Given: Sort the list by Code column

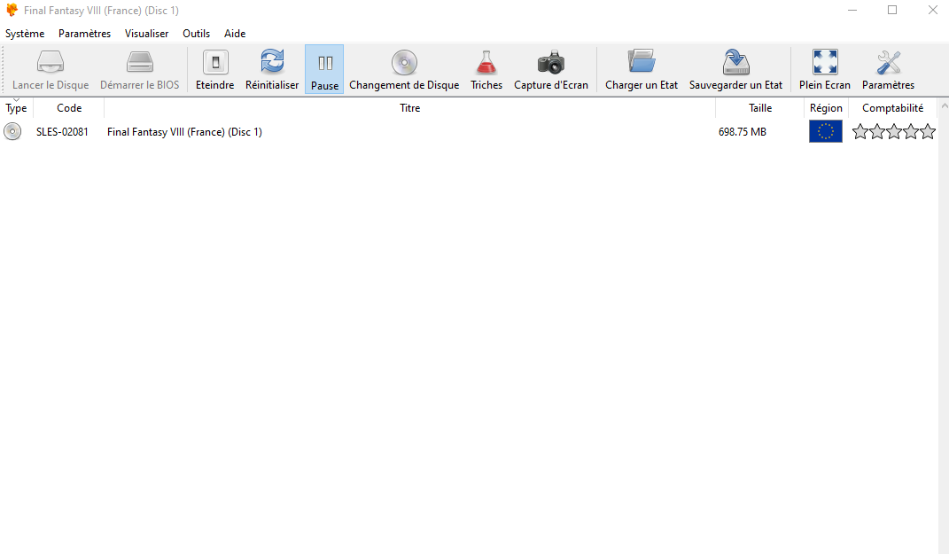Looking at the screenshot, I should (x=69, y=108).
